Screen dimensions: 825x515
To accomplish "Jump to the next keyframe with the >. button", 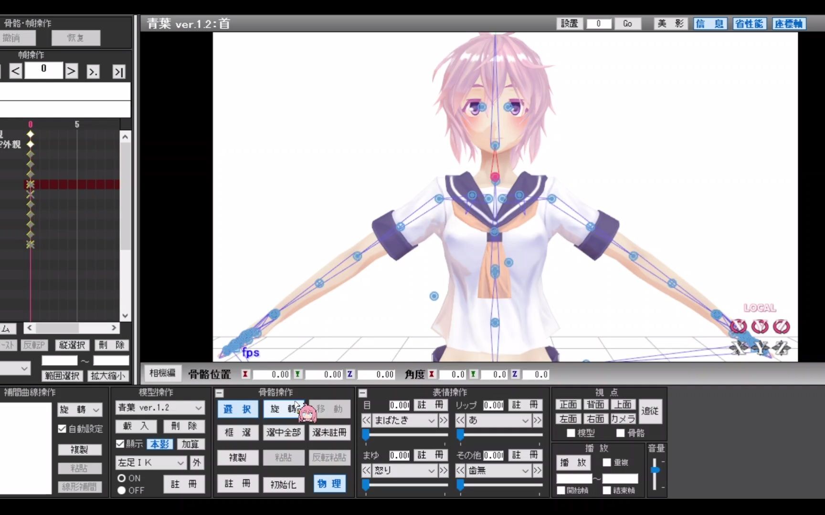I will pos(93,72).
